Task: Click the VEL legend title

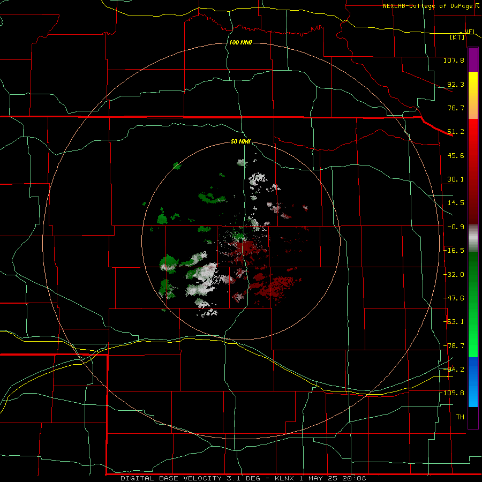Action: [470, 32]
